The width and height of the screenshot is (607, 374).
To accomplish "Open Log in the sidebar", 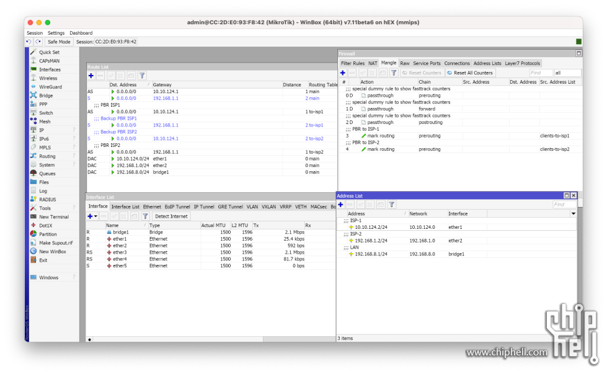I will [43, 191].
